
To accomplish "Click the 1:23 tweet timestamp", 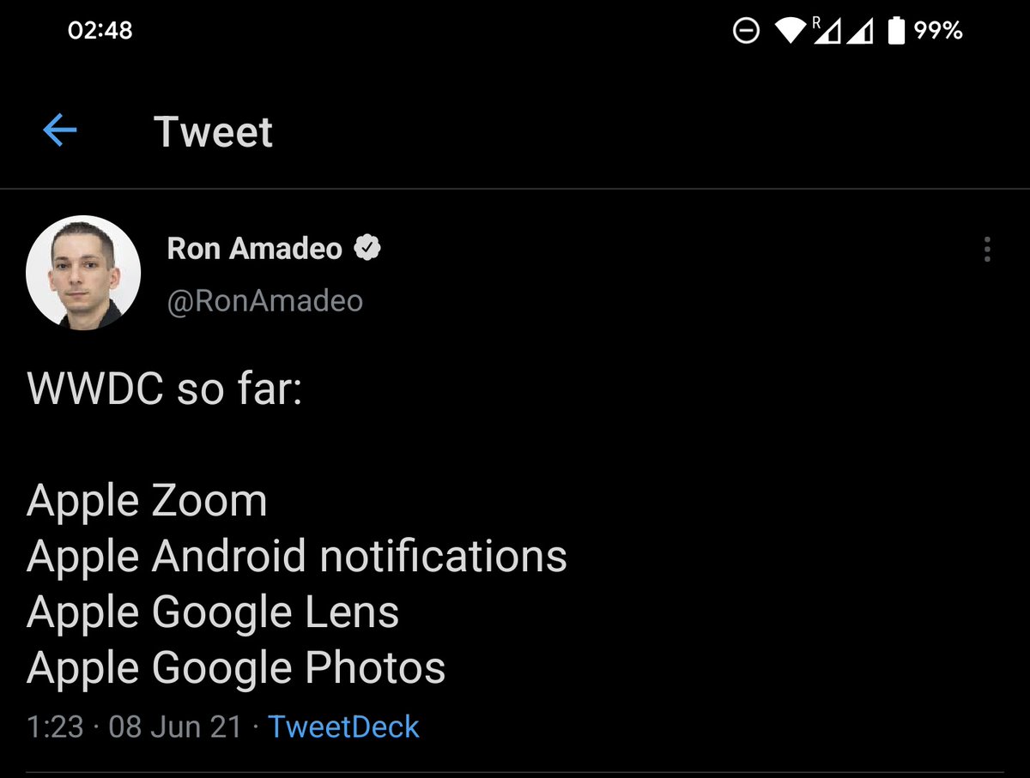I will click(x=55, y=727).
